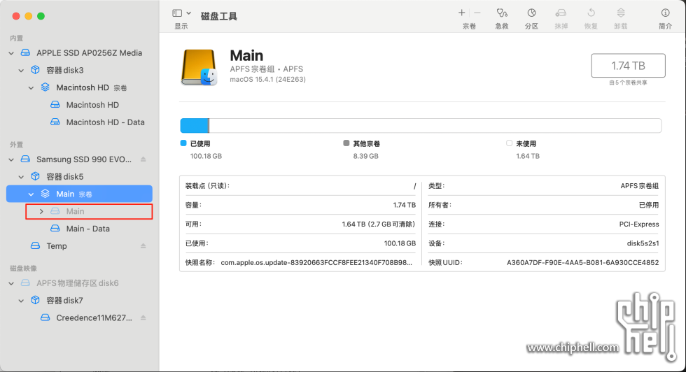Click the snapshot name com.apple.os.update value

point(316,263)
